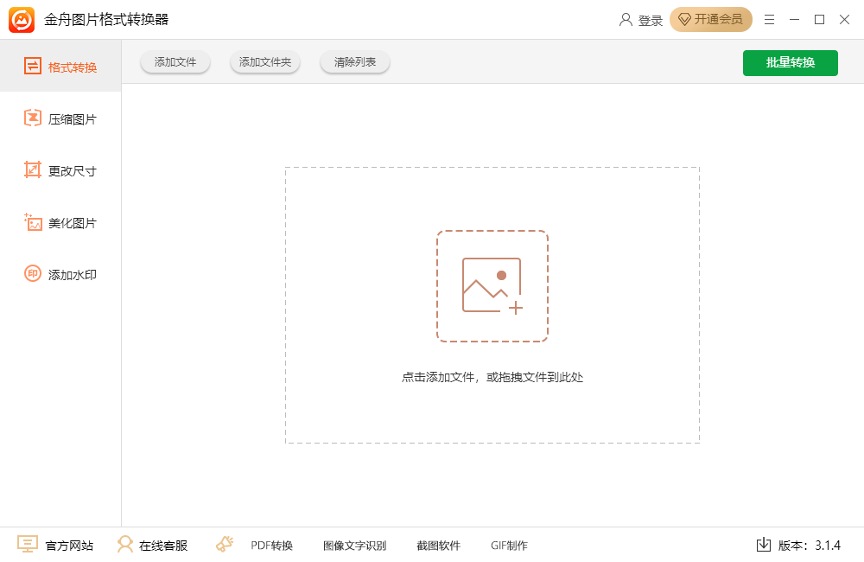Switch to the 美化图片 beautify tool
The height and width of the screenshot is (562, 864).
coord(60,222)
